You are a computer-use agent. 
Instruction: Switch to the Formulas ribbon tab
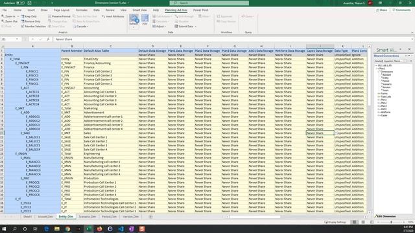tap(82, 10)
